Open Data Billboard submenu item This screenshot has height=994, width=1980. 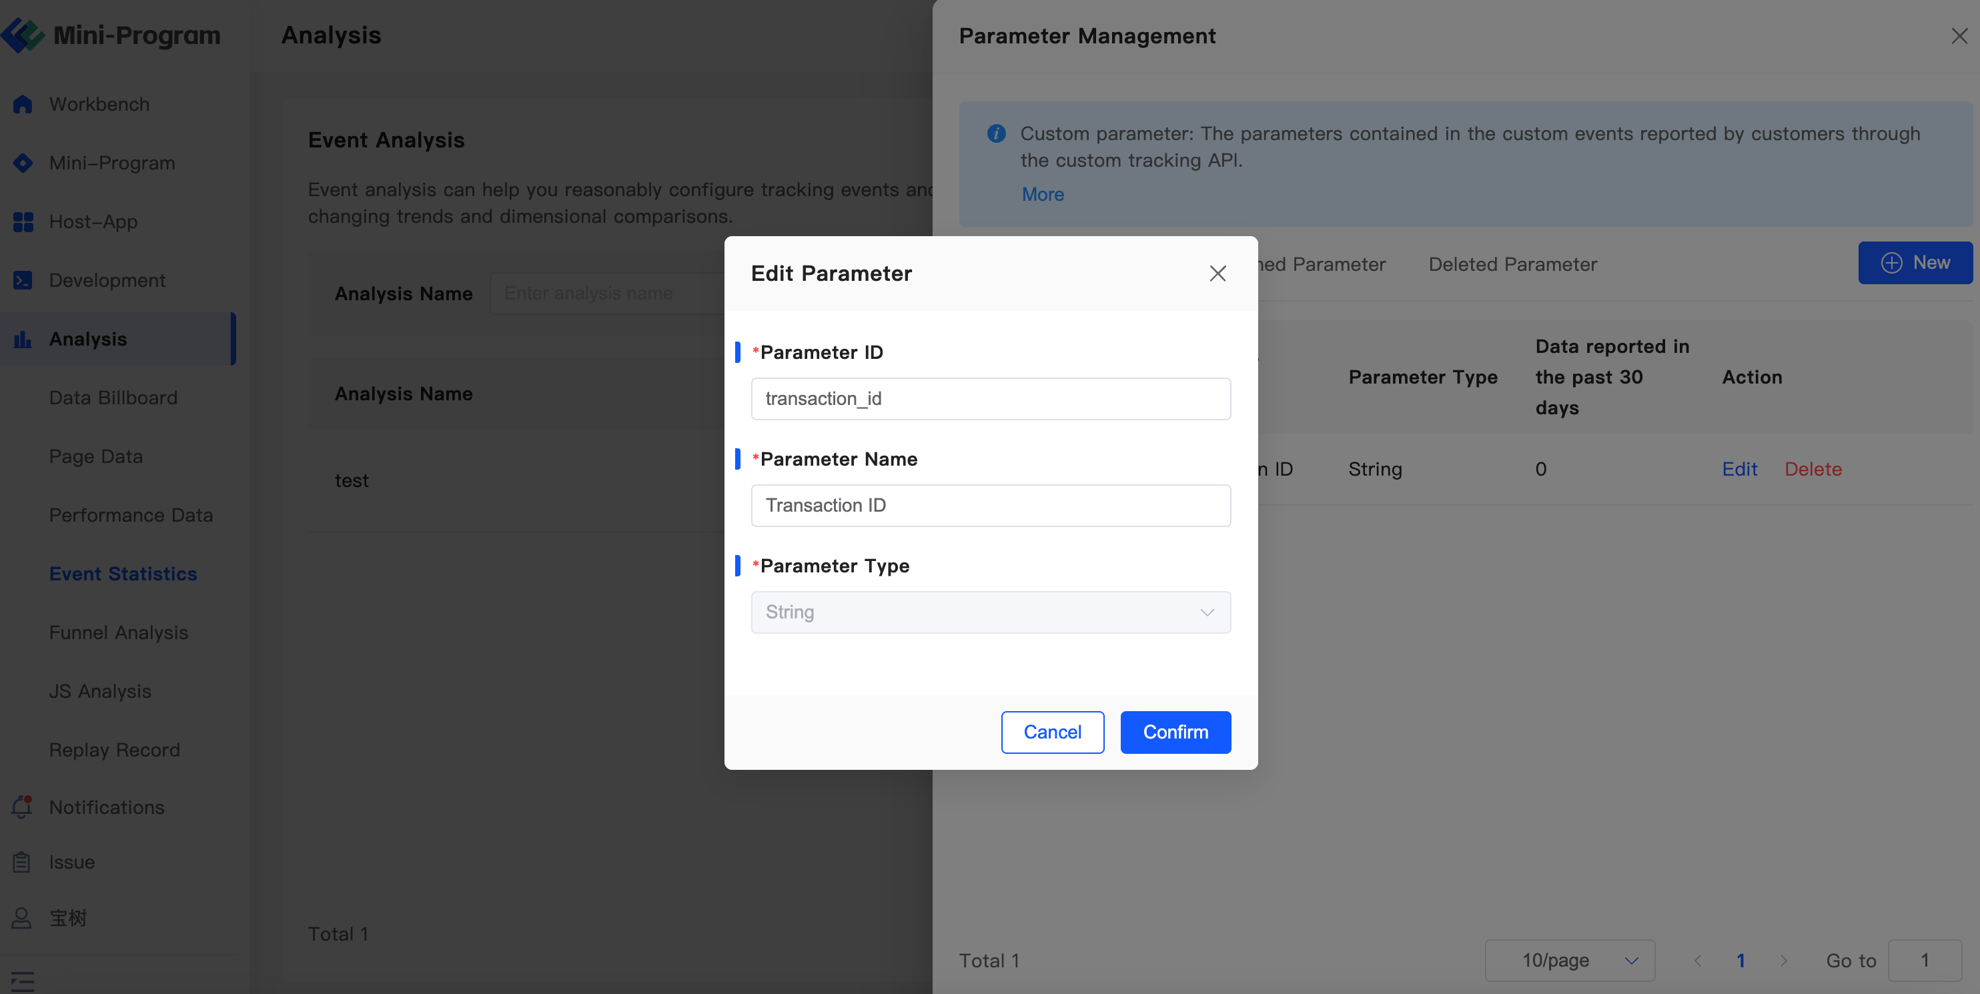tap(113, 398)
